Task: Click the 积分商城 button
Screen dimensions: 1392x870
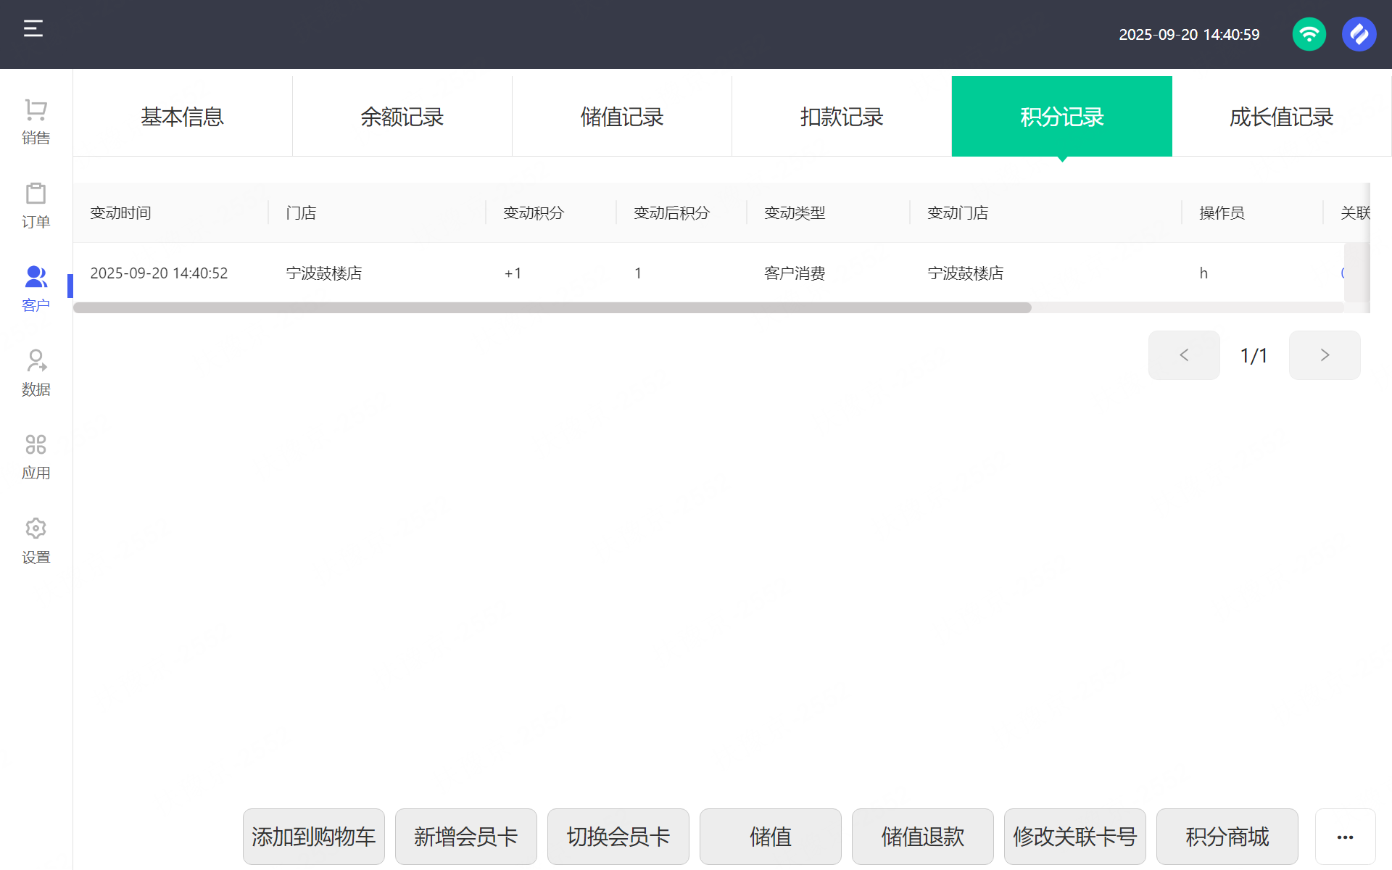Action: [1227, 837]
